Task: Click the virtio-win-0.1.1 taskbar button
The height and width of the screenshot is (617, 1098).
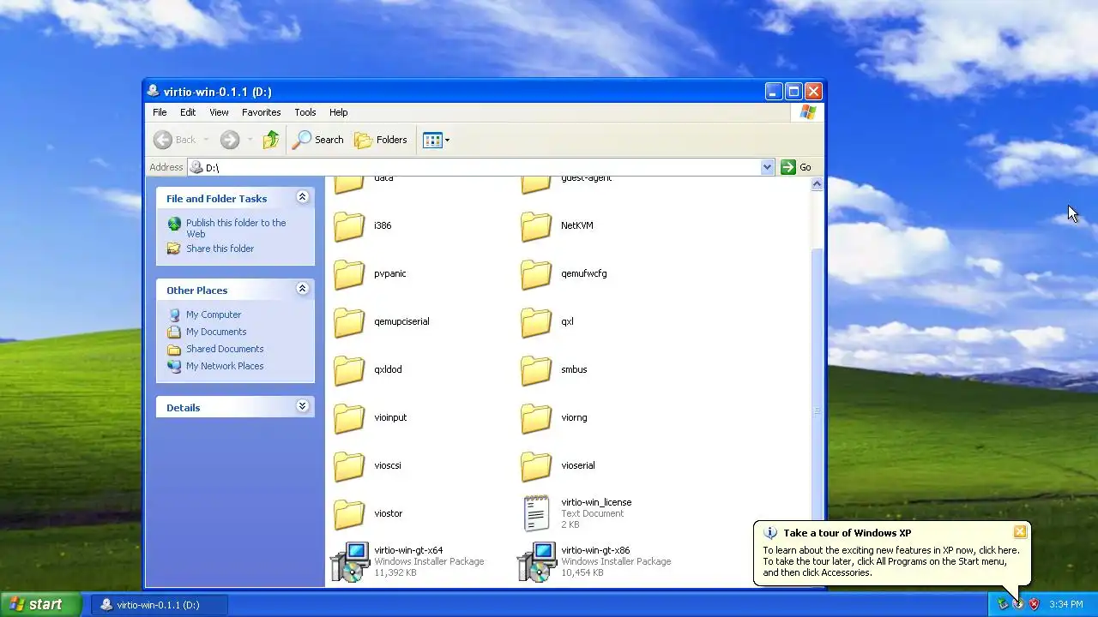Action: pyautogui.click(x=160, y=604)
